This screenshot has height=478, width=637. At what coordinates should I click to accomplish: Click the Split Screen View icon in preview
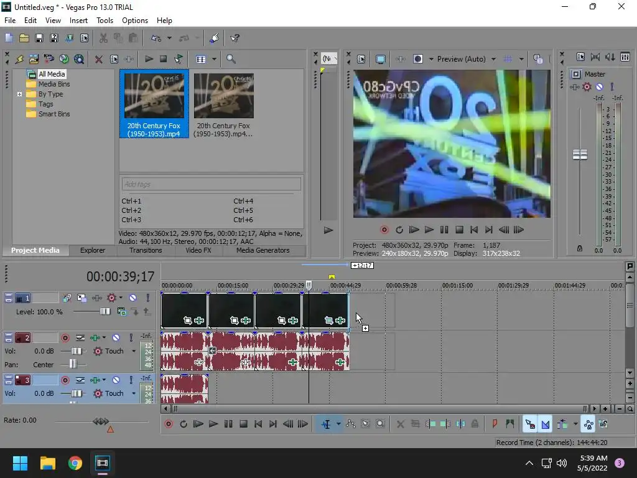click(417, 59)
